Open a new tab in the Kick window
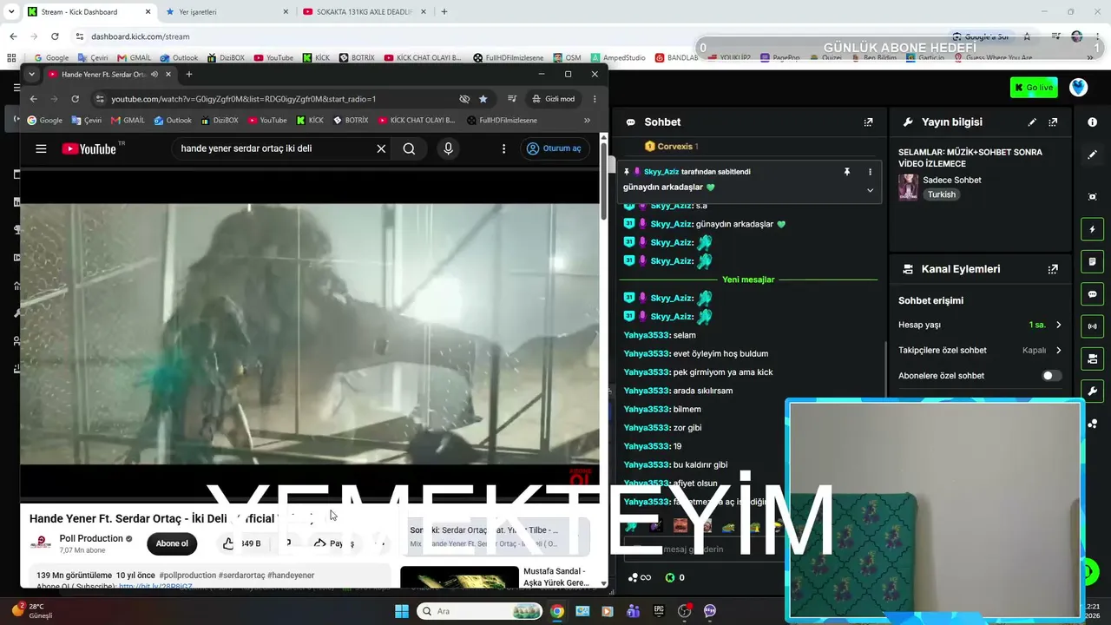 (x=444, y=12)
